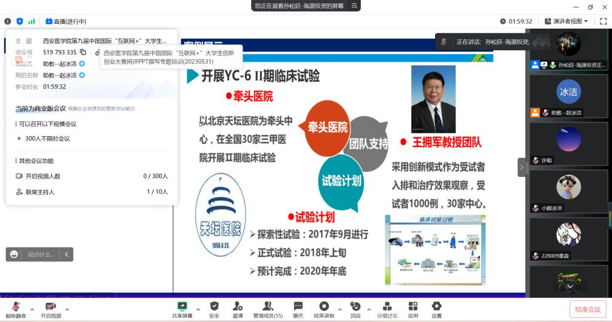Open 管理成员(55) participants panel
612x322 pixels.
(268, 306)
